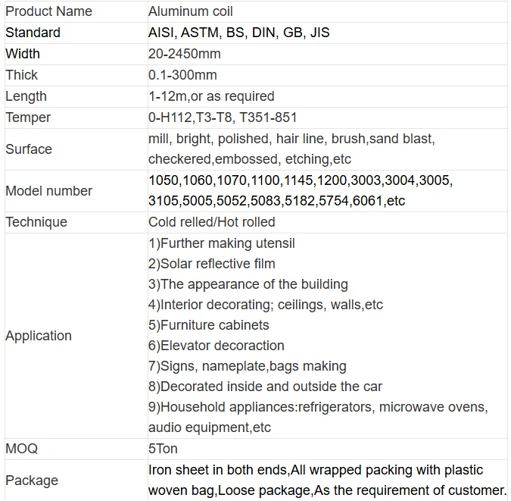The width and height of the screenshot is (511, 501).
Task: Click the "Surface" row label
Action: [29, 149]
